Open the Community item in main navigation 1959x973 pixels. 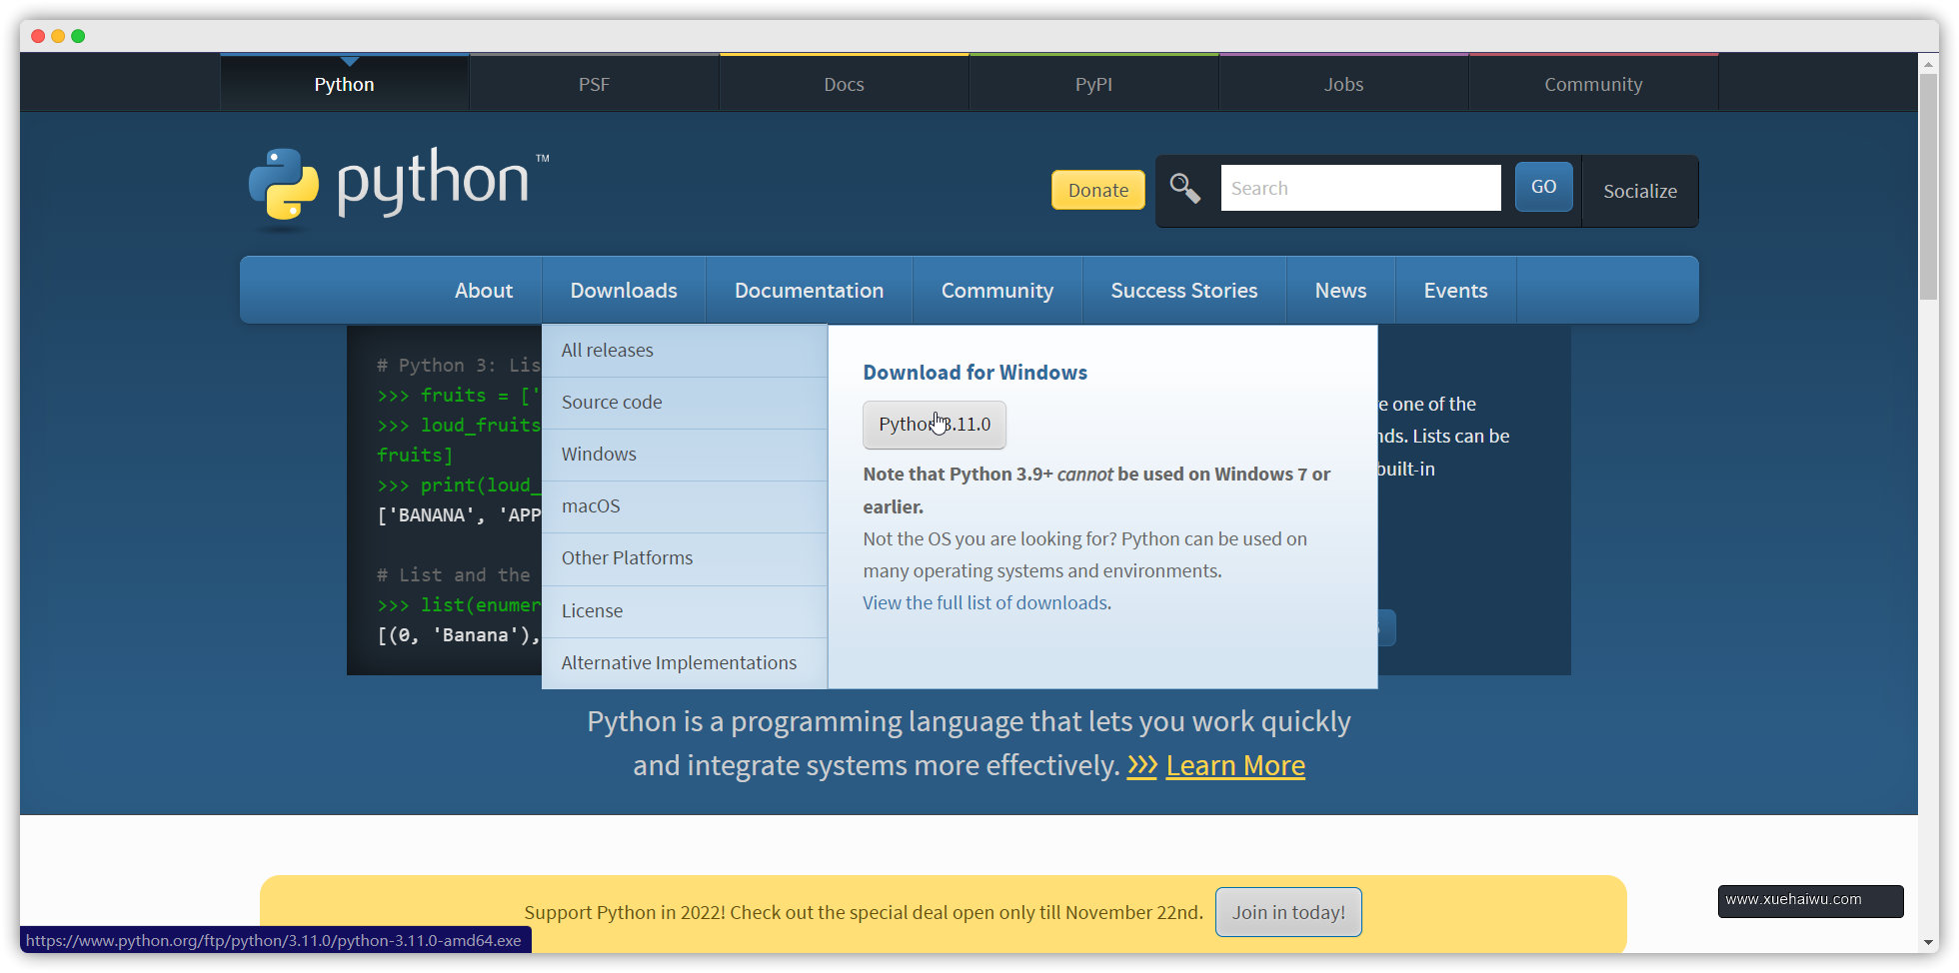tap(997, 290)
